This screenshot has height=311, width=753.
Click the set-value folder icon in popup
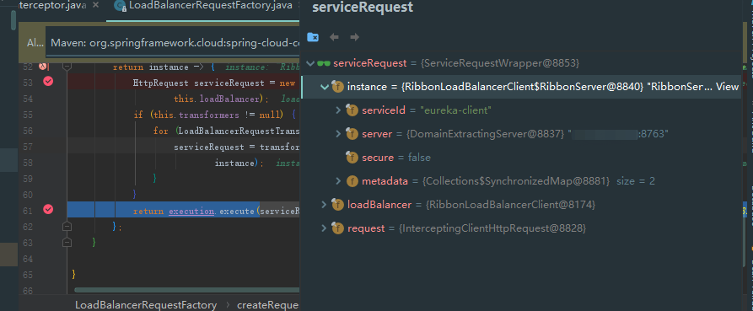(313, 37)
